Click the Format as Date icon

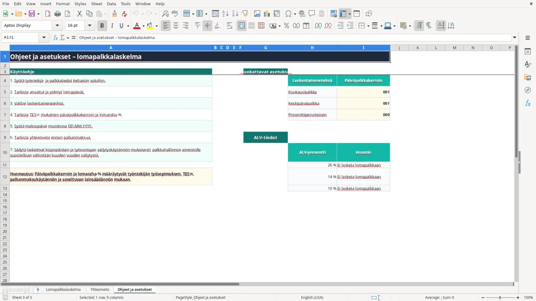(x=306, y=26)
